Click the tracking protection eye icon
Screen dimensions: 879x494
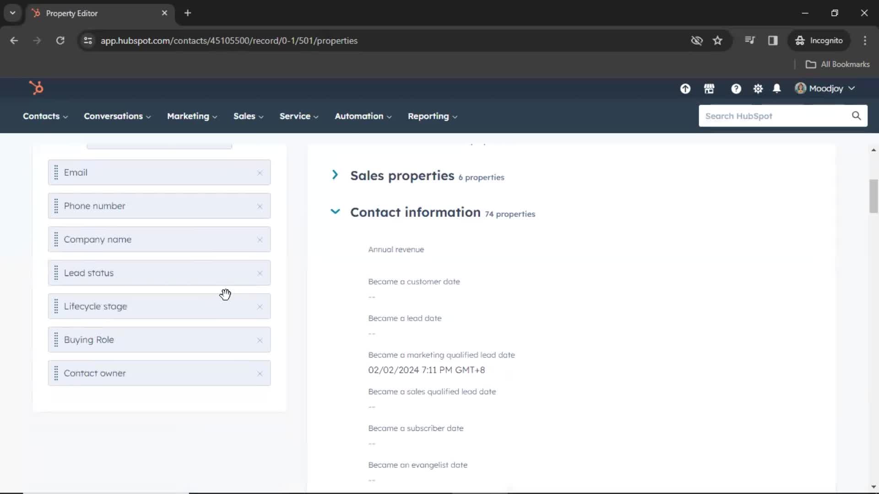pos(696,40)
